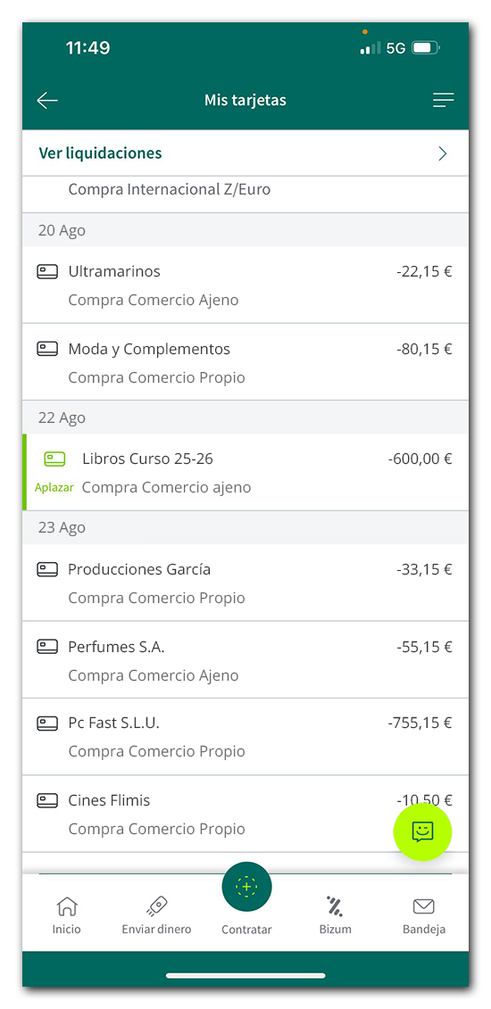The image size is (491, 1009).
Task: Select the -600,00 € amount row
Action: point(245,472)
